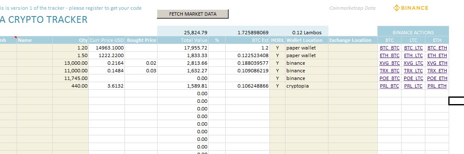
Task: Select the 0.03 bought price cell
Action: pos(141,71)
